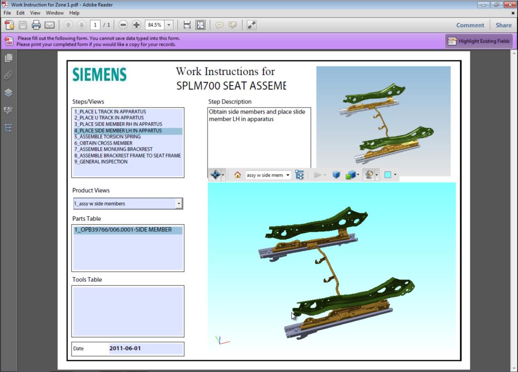The height and width of the screenshot is (372, 518).
Task: Open the Window menu
Action: pyautogui.click(x=55, y=13)
